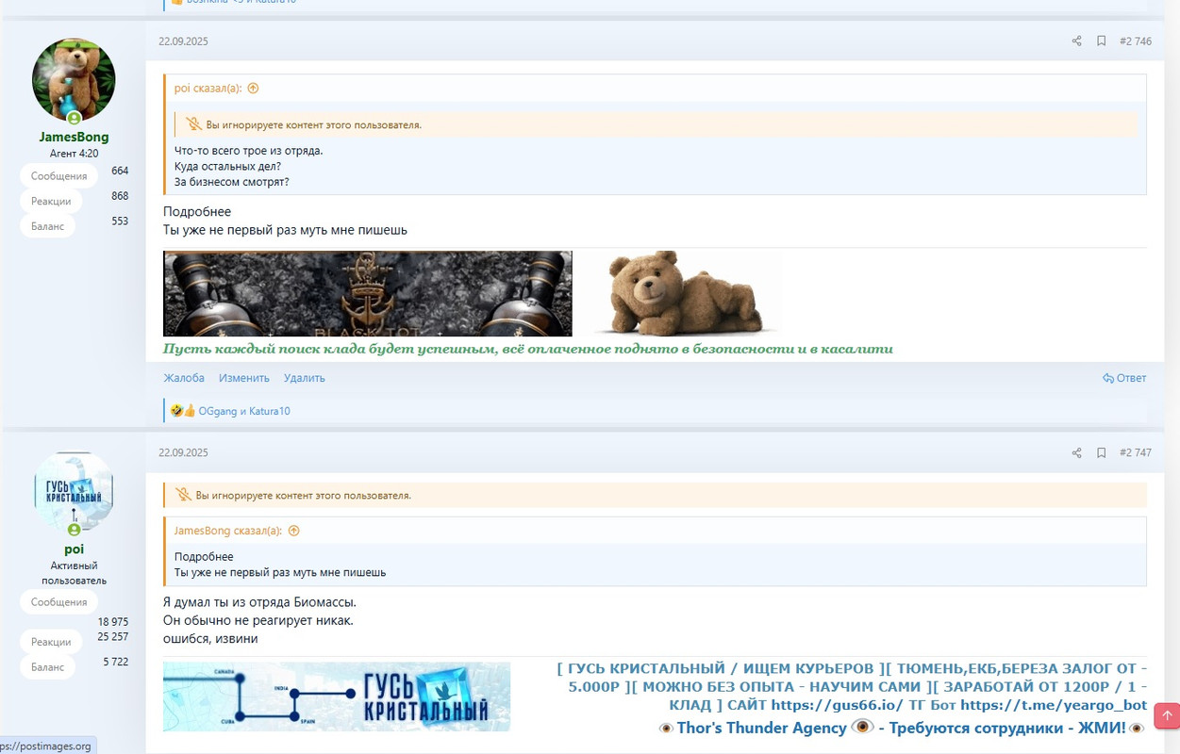Share post #2 747 via share icon
This screenshot has width=1180, height=754.
point(1076,452)
